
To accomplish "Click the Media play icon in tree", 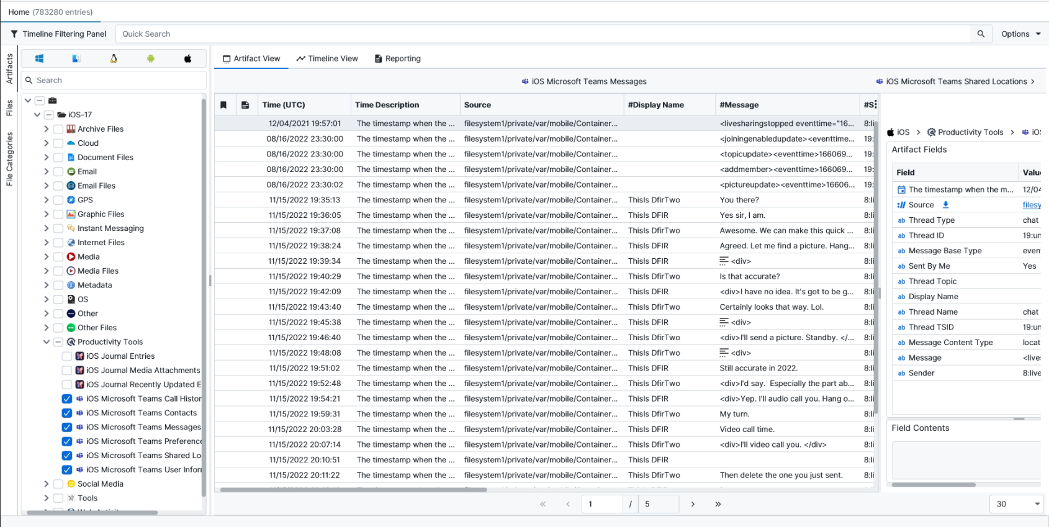I will (71, 257).
